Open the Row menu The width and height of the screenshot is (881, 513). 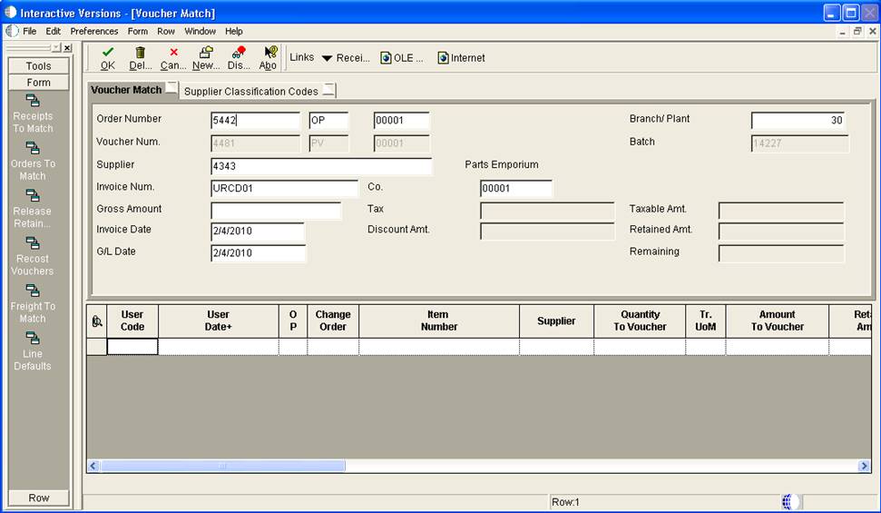click(x=166, y=31)
